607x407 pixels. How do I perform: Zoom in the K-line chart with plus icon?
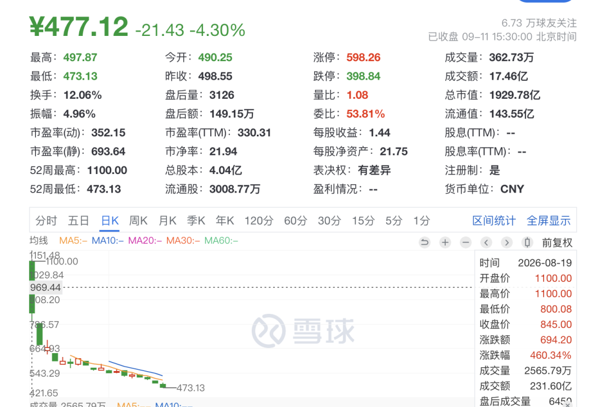point(445,243)
